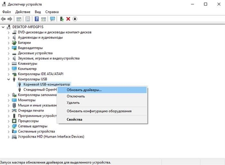Image resolution: width=225 pixels, height=165 pixels.
Task: Click the Дисковые устройства drive icon
Action: click(x=14, y=54)
